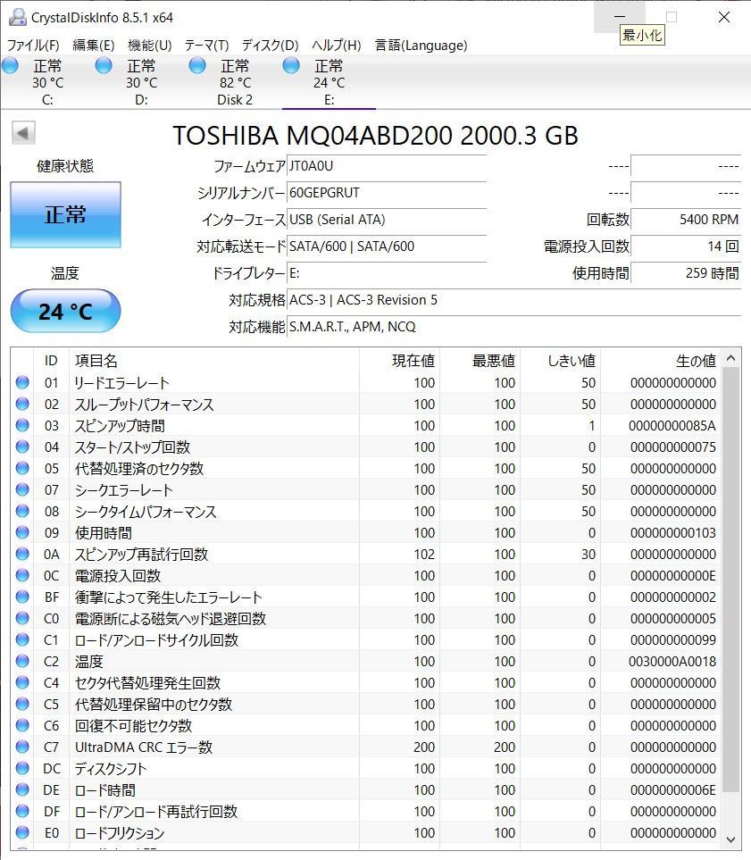Click the status orb of attribute C6 回復不可能セクタ数
Viewport: 751px width, 860px height.
click(x=22, y=724)
